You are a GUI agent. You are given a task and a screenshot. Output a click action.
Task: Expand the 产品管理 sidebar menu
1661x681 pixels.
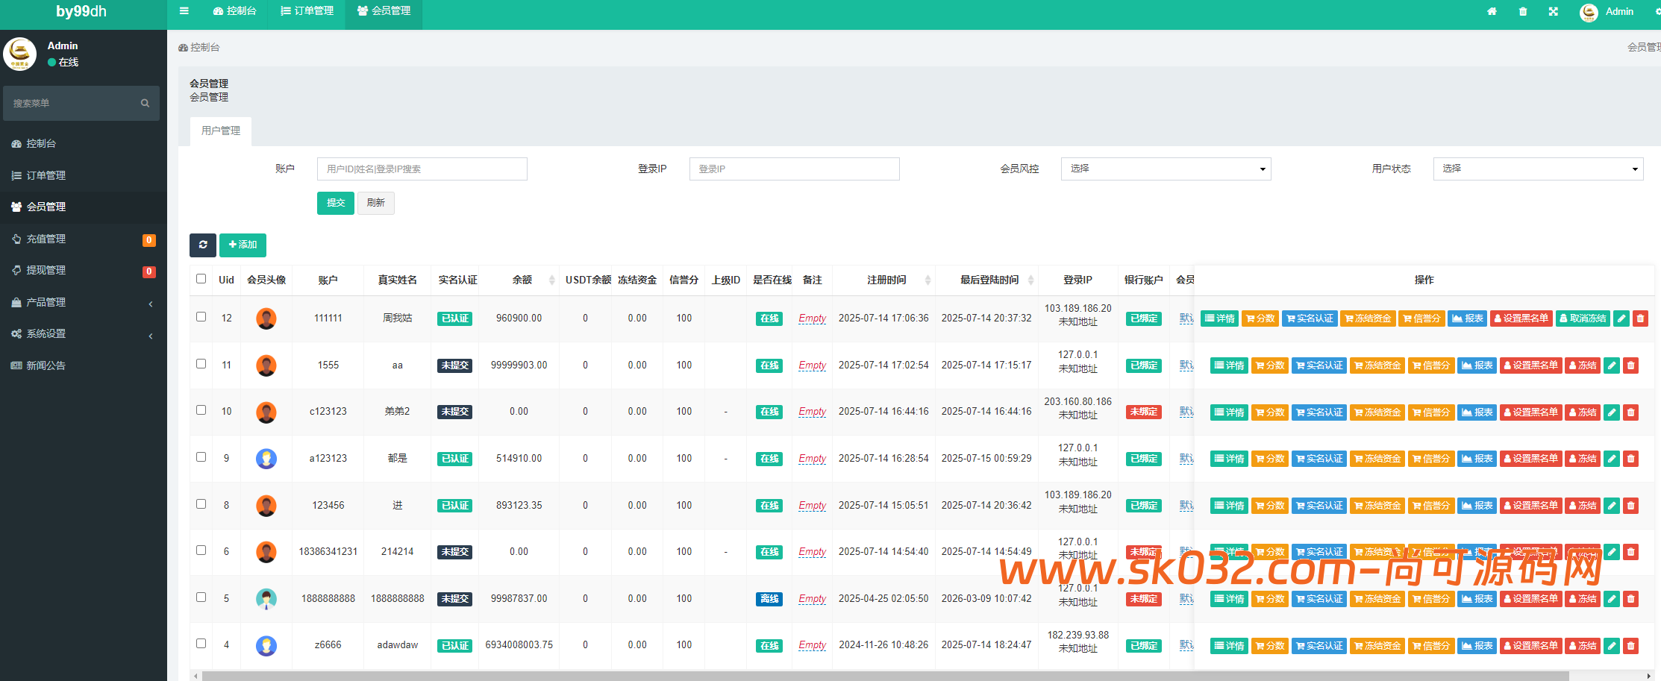(x=83, y=302)
